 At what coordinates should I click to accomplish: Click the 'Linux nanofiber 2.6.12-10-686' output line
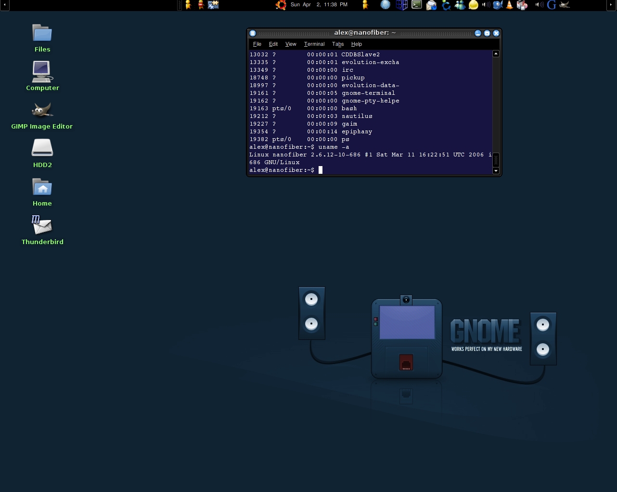point(371,155)
